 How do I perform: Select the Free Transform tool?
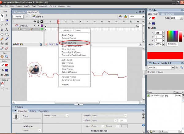pos(2,20)
